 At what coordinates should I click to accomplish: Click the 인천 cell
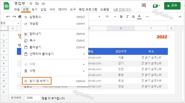tap(121, 69)
